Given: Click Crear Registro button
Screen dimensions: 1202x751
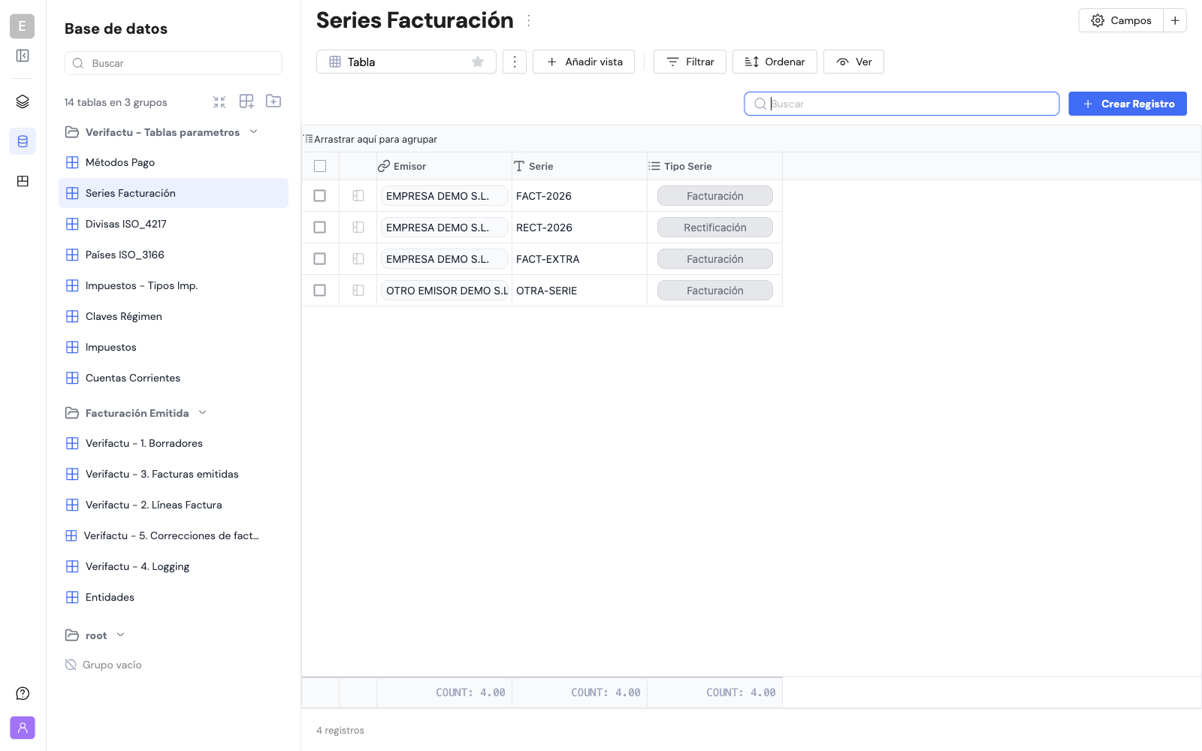Looking at the screenshot, I should (1128, 104).
